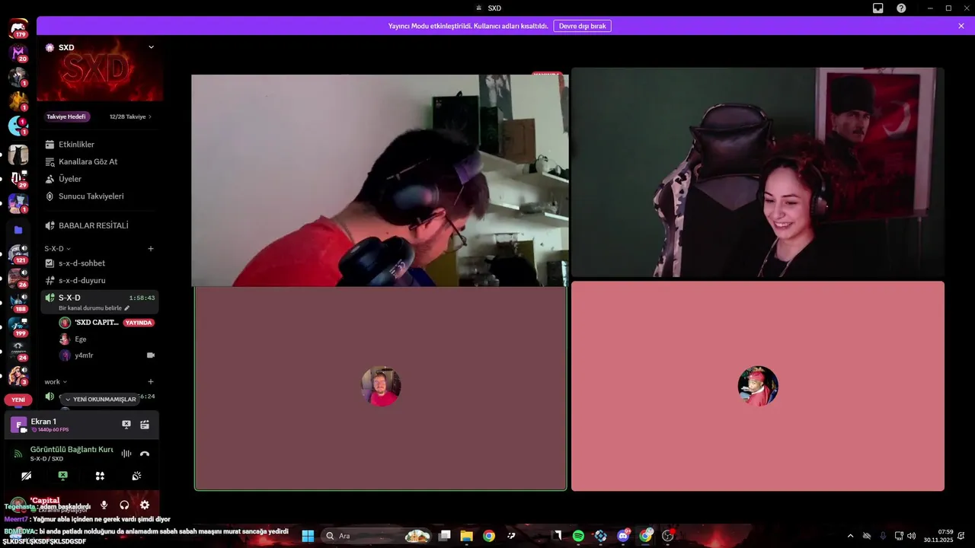The width and height of the screenshot is (975, 548).
Task: Toggle camera in voice panel
Action: [27, 476]
